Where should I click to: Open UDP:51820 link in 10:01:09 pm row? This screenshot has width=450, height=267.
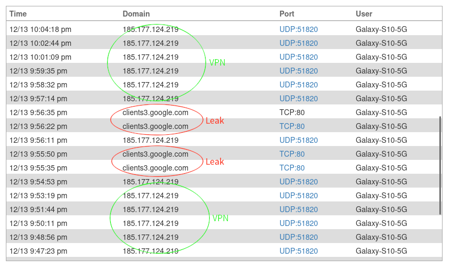(298, 57)
